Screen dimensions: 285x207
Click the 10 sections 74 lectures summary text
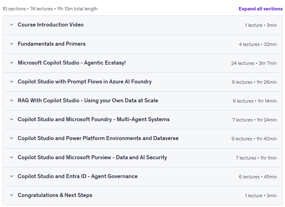pos(50,9)
